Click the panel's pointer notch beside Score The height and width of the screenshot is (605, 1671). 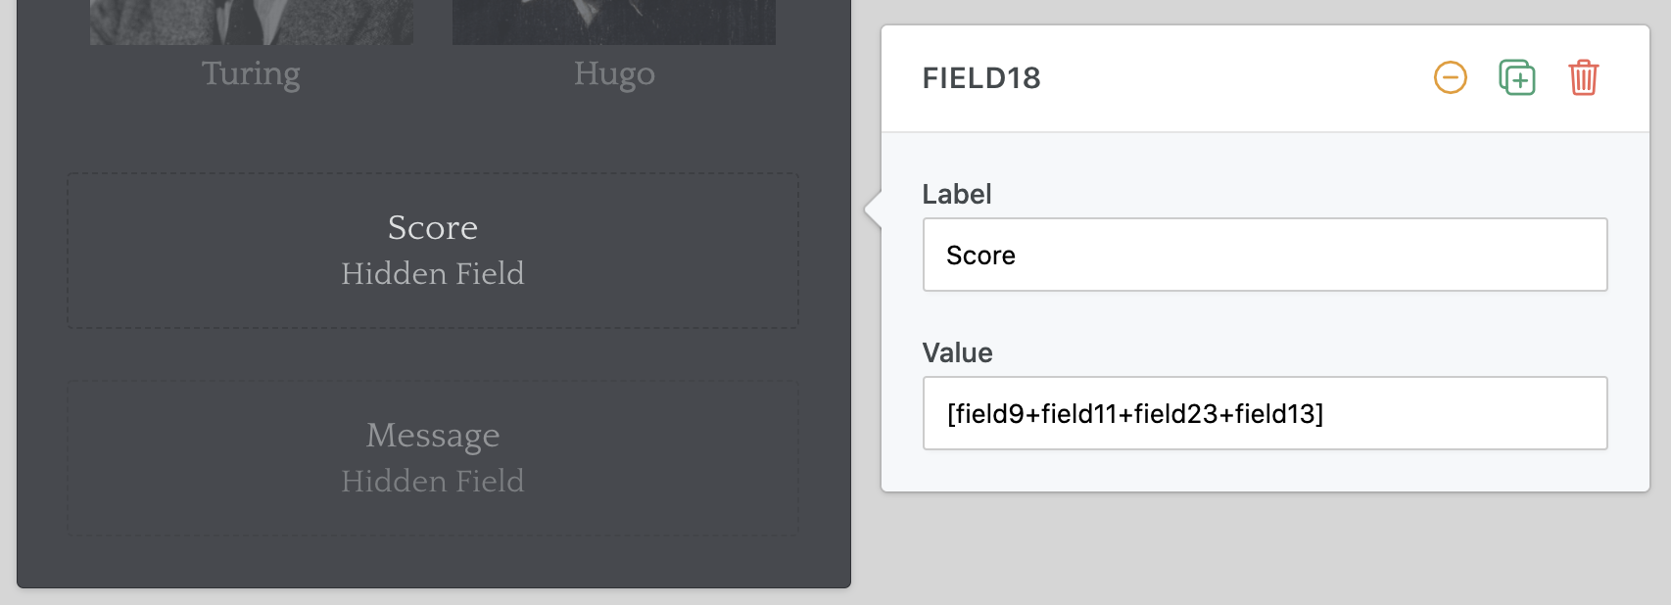pos(873,209)
